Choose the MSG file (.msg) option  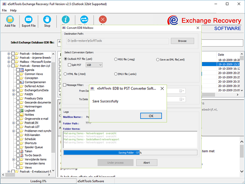click(x=115, y=59)
